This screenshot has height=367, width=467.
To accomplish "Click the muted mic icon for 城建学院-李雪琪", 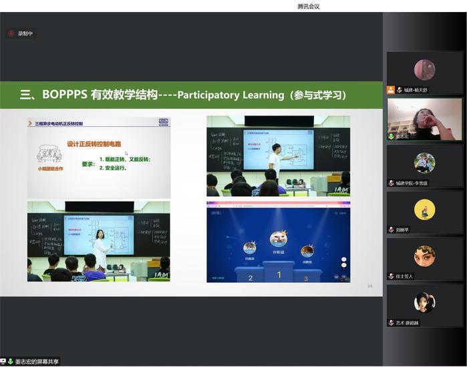I will pos(392,183).
